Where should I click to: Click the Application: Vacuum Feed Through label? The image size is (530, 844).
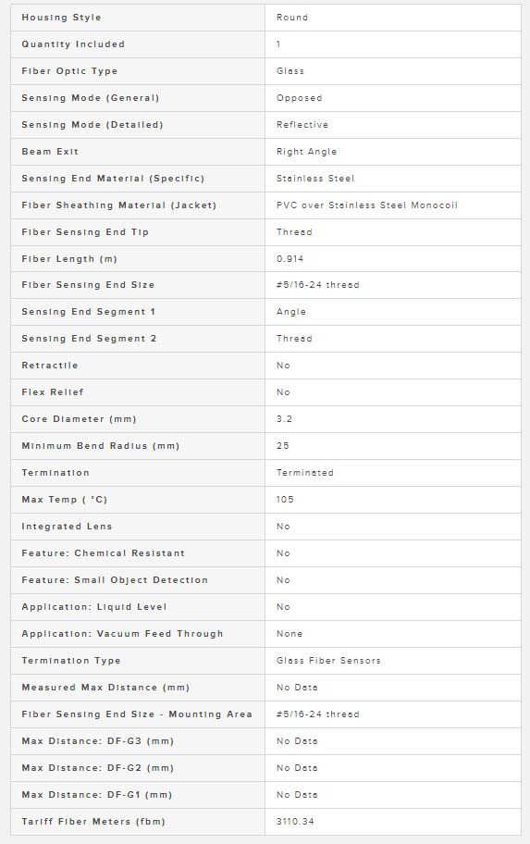(122, 634)
